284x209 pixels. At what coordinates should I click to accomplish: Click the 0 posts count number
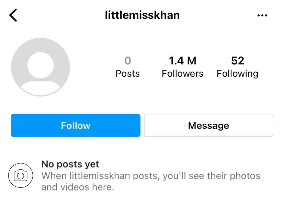pyautogui.click(x=128, y=61)
